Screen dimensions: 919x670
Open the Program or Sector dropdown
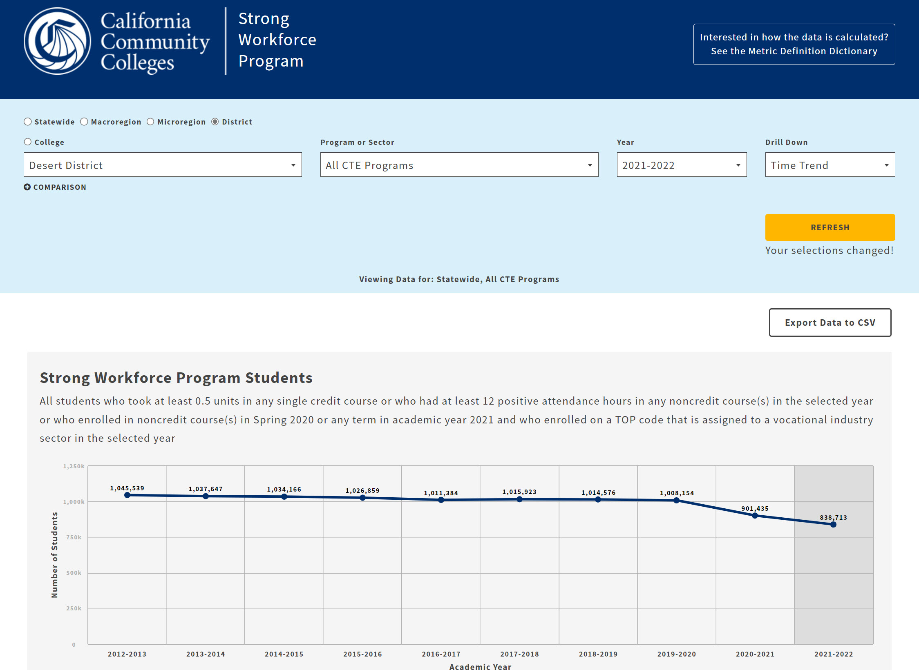[459, 165]
